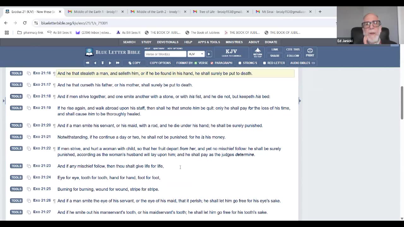The image size is (404, 227).
Task: Click KJV Click to Change version selector
Action: 231,52
